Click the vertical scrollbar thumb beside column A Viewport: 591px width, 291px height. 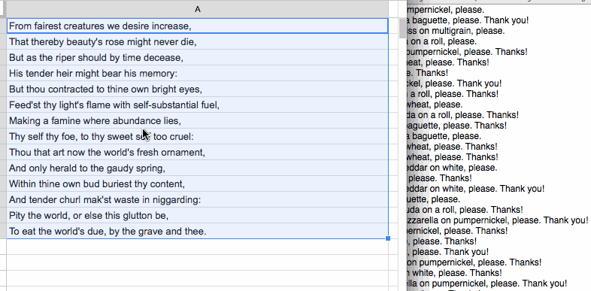[x=402, y=28]
